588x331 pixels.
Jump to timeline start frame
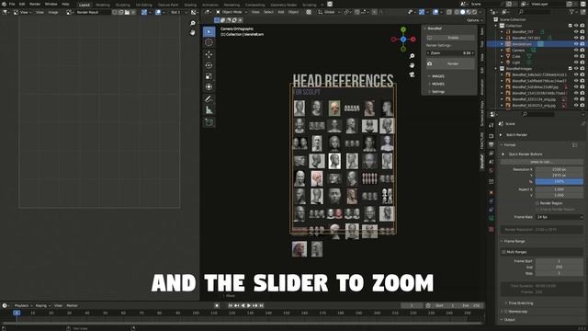231,305
